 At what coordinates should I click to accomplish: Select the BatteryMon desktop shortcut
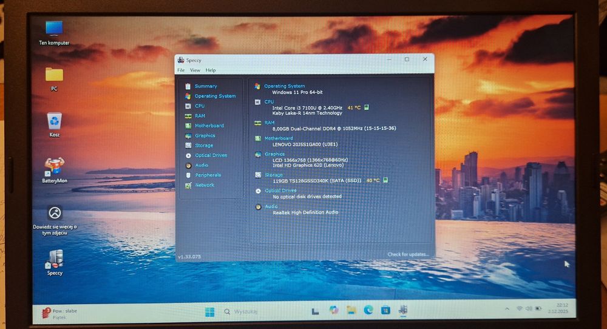point(55,171)
